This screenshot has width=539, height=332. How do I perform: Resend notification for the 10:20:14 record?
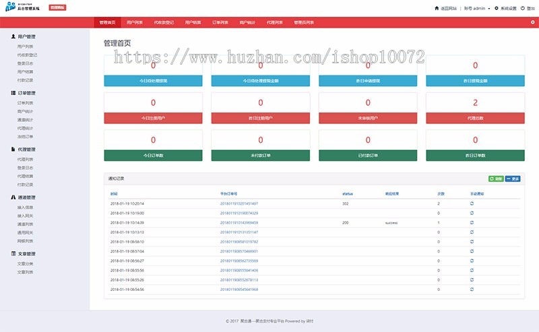coord(472,203)
